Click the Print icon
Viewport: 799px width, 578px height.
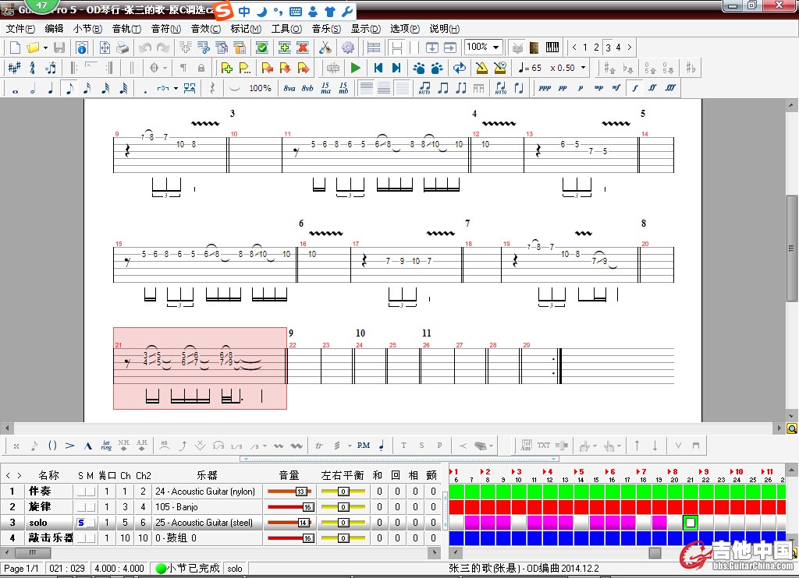click(x=123, y=48)
